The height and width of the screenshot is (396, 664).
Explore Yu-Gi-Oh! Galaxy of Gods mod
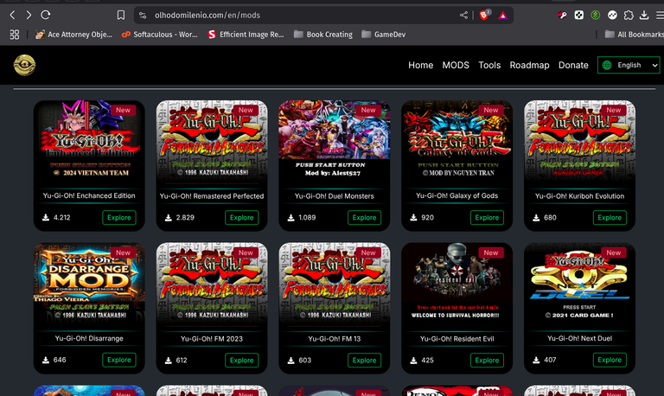coord(487,218)
